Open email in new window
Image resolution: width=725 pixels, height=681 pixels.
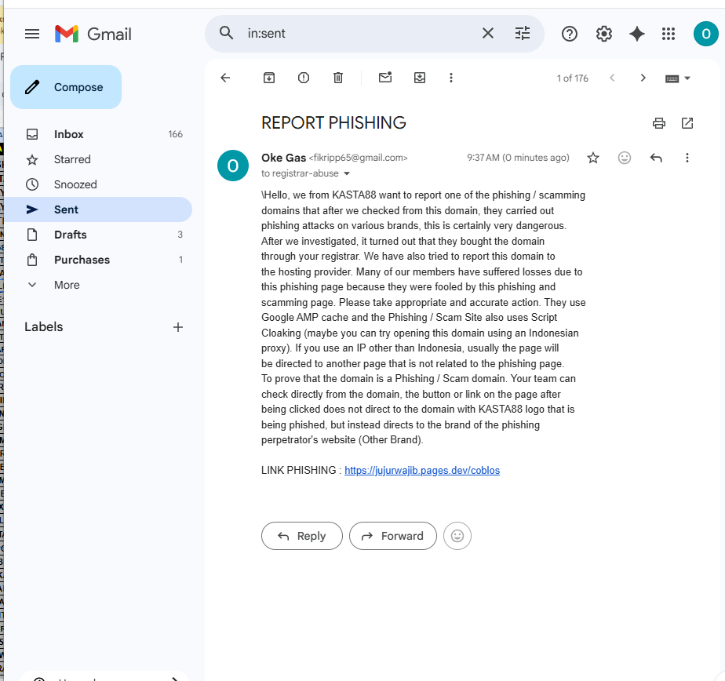pyautogui.click(x=687, y=123)
